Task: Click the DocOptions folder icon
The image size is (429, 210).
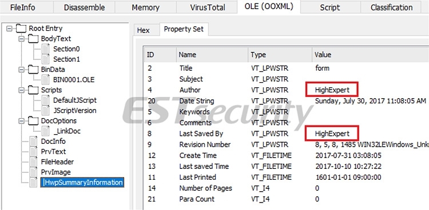Action: pyautogui.click(x=33, y=121)
